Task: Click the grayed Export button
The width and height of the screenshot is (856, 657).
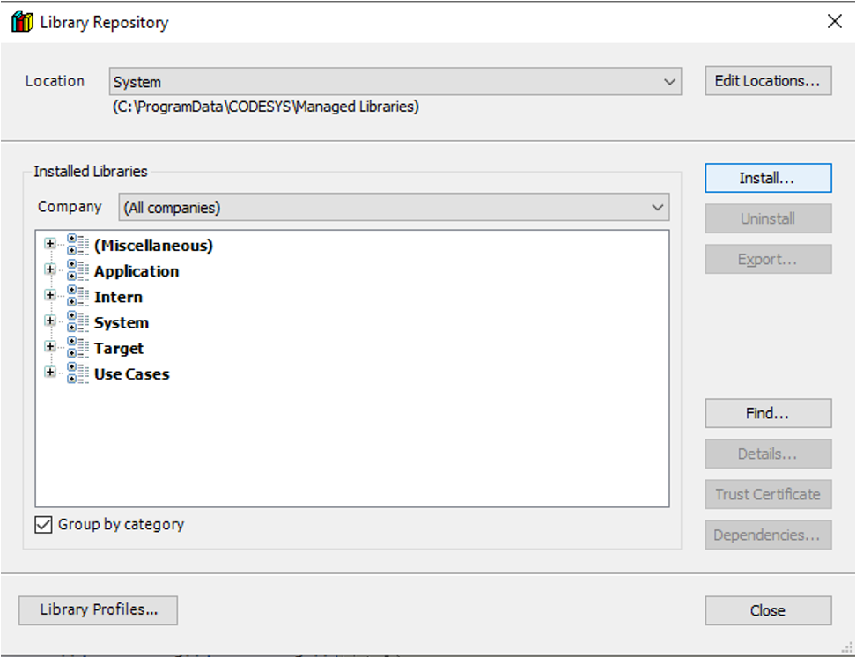Action: click(768, 260)
